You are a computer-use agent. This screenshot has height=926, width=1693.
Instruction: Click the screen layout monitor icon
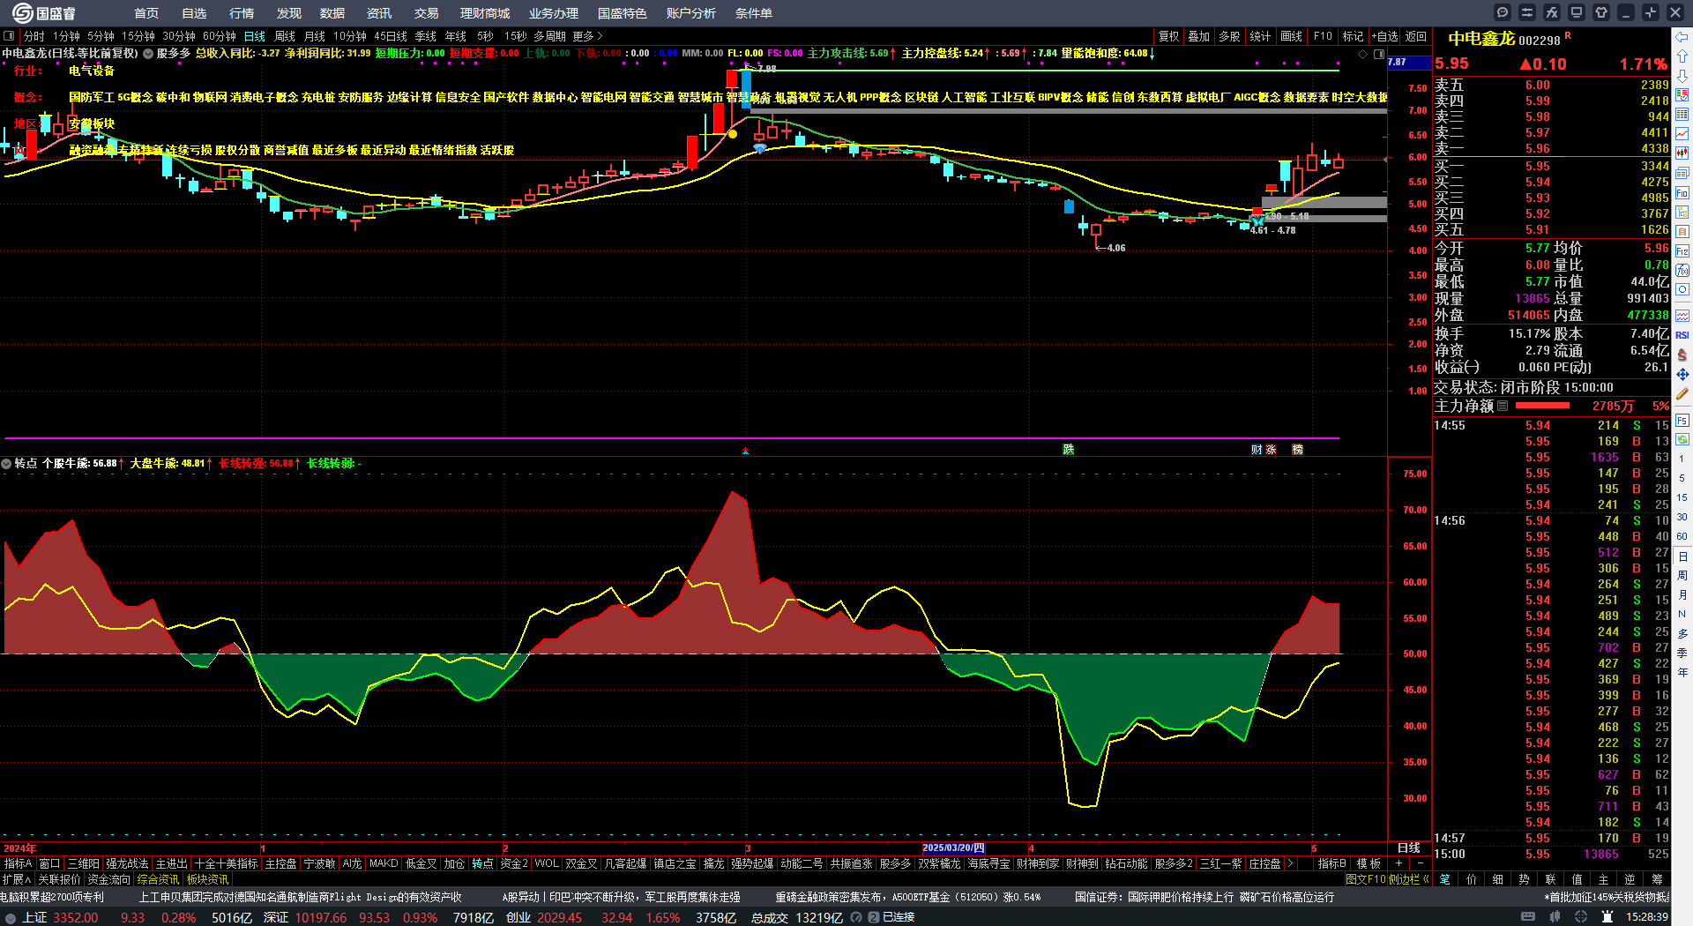click(x=1577, y=12)
